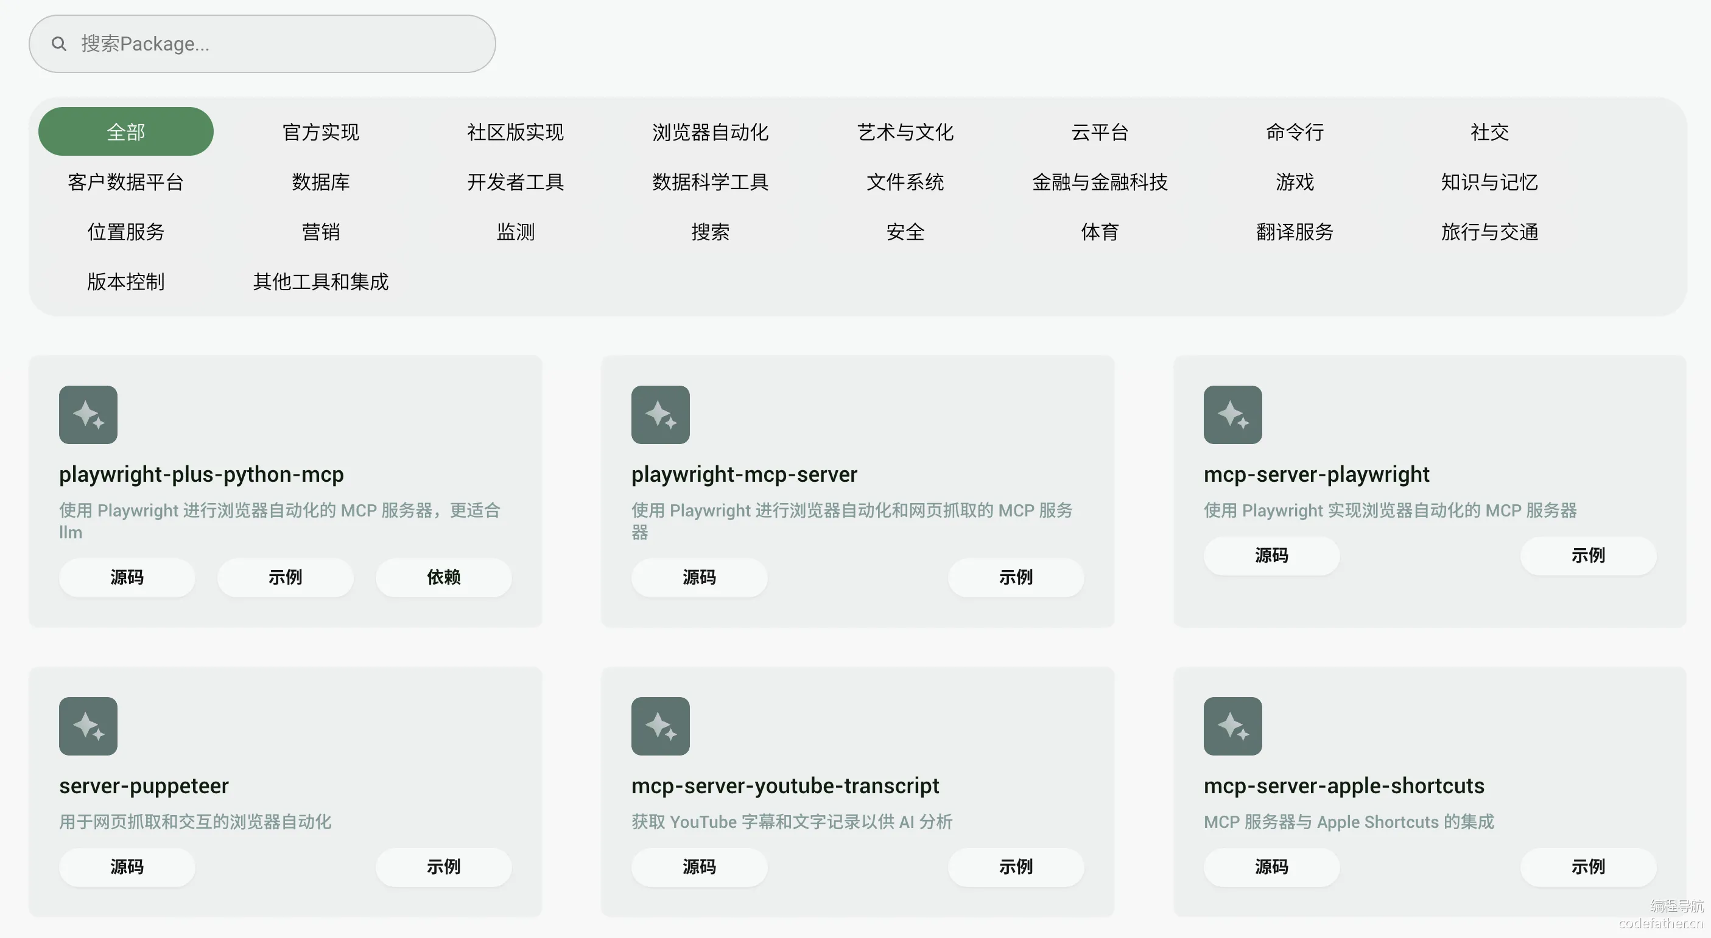Switch to 浏览器自动化 category
Viewport: 1711px width, 938px height.
710,132
